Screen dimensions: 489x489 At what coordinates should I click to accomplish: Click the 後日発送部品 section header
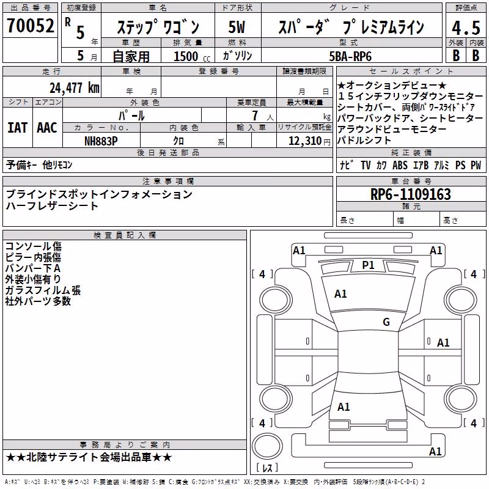[167, 152]
